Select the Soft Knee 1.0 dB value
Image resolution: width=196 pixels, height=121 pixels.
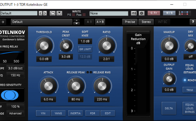coord(85,41)
